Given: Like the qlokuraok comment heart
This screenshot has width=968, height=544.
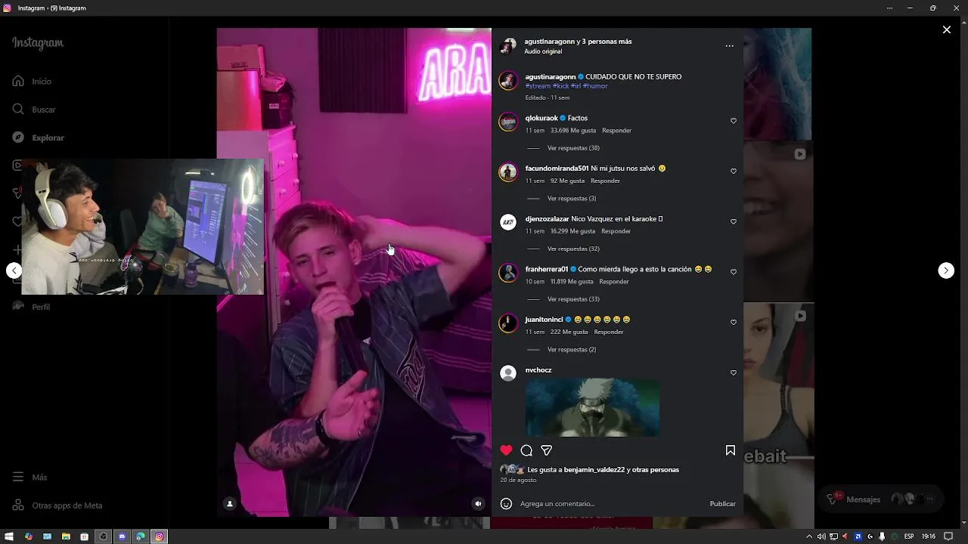Looking at the screenshot, I should click(x=733, y=121).
